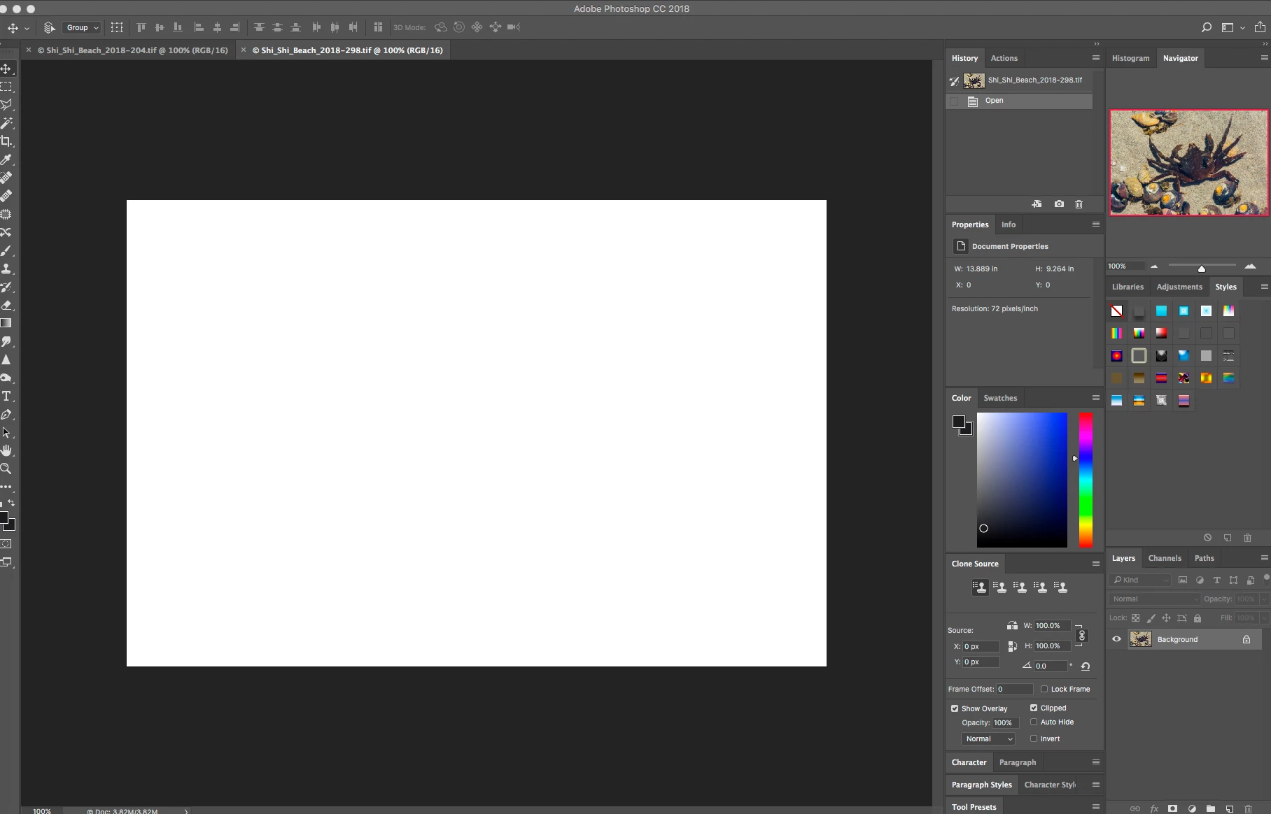This screenshot has height=814, width=1271.
Task: Select the Rectangular Marquee tool
Action: point(6,87)
